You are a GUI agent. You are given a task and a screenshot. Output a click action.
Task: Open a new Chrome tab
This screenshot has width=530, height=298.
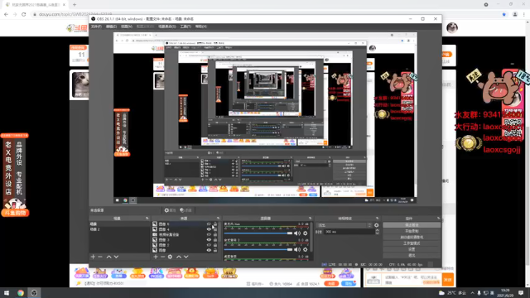tap(75, 5)
